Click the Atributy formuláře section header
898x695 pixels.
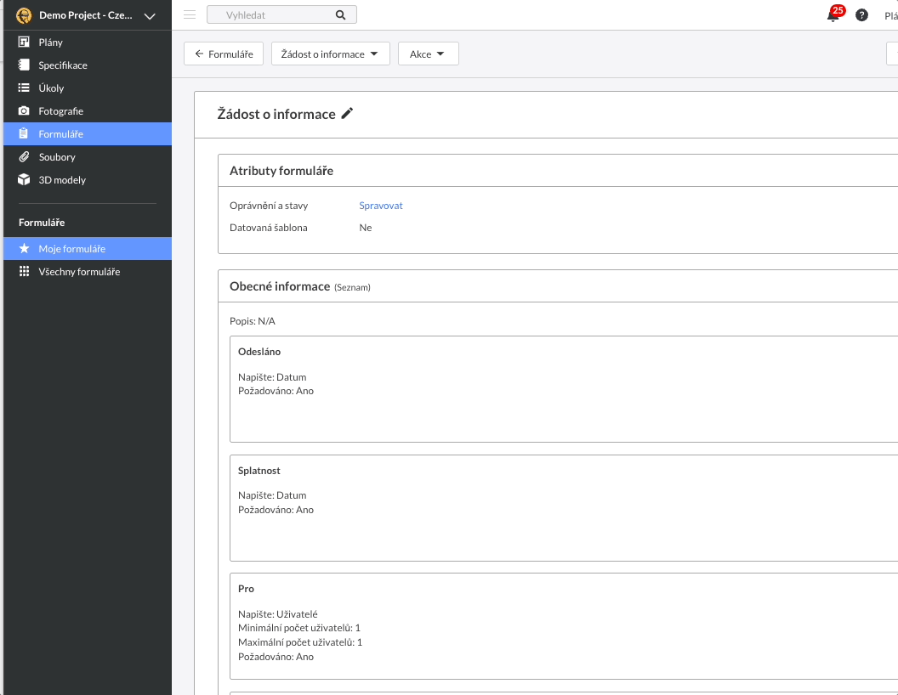281,171
